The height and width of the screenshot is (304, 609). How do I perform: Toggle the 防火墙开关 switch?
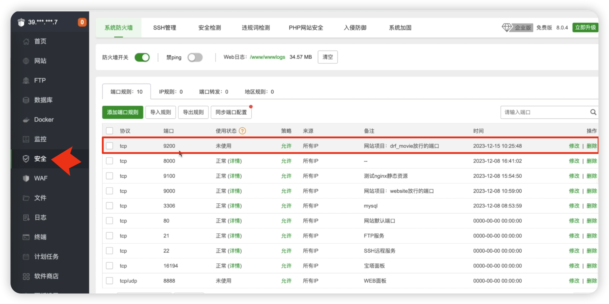142,57
